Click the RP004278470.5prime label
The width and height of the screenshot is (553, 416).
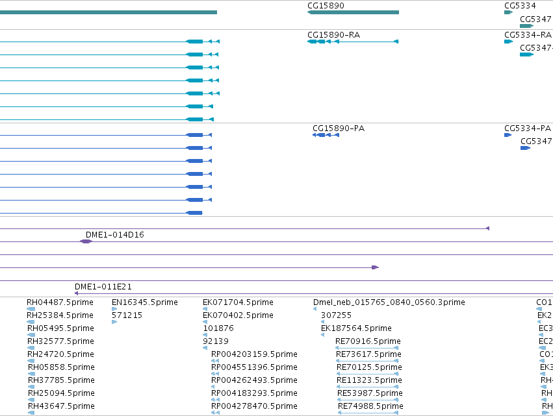coord(254,406)
